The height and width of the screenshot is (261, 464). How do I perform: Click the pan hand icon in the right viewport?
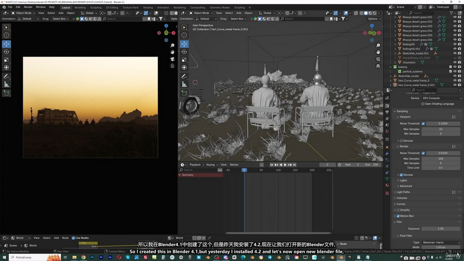[378, 52]
